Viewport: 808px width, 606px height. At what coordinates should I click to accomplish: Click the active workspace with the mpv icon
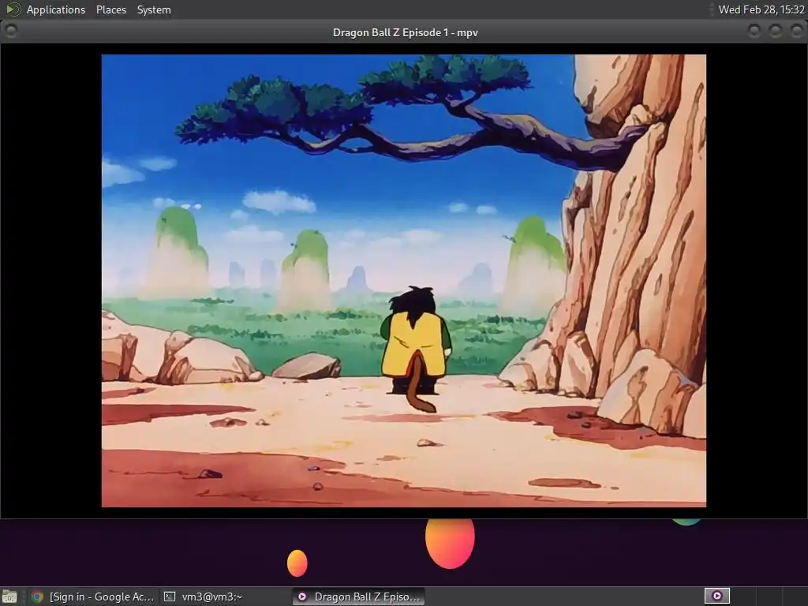(x=716, y=597)
